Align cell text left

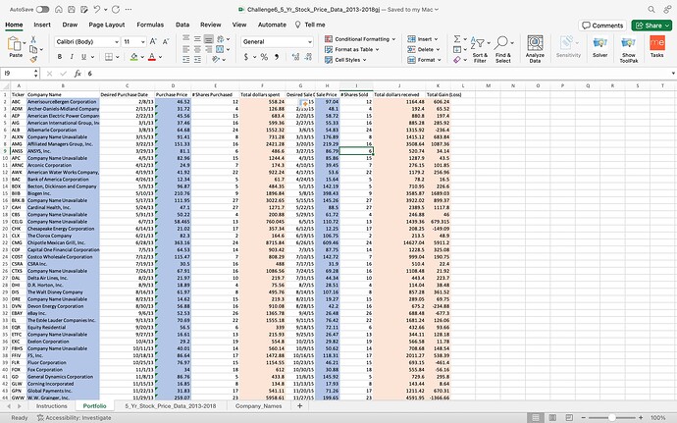click(x=186, y=49)
